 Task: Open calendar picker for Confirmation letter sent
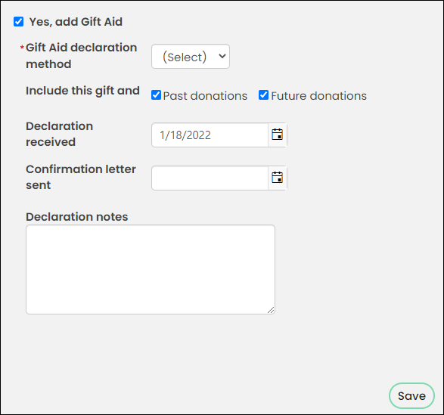(278, 178)
